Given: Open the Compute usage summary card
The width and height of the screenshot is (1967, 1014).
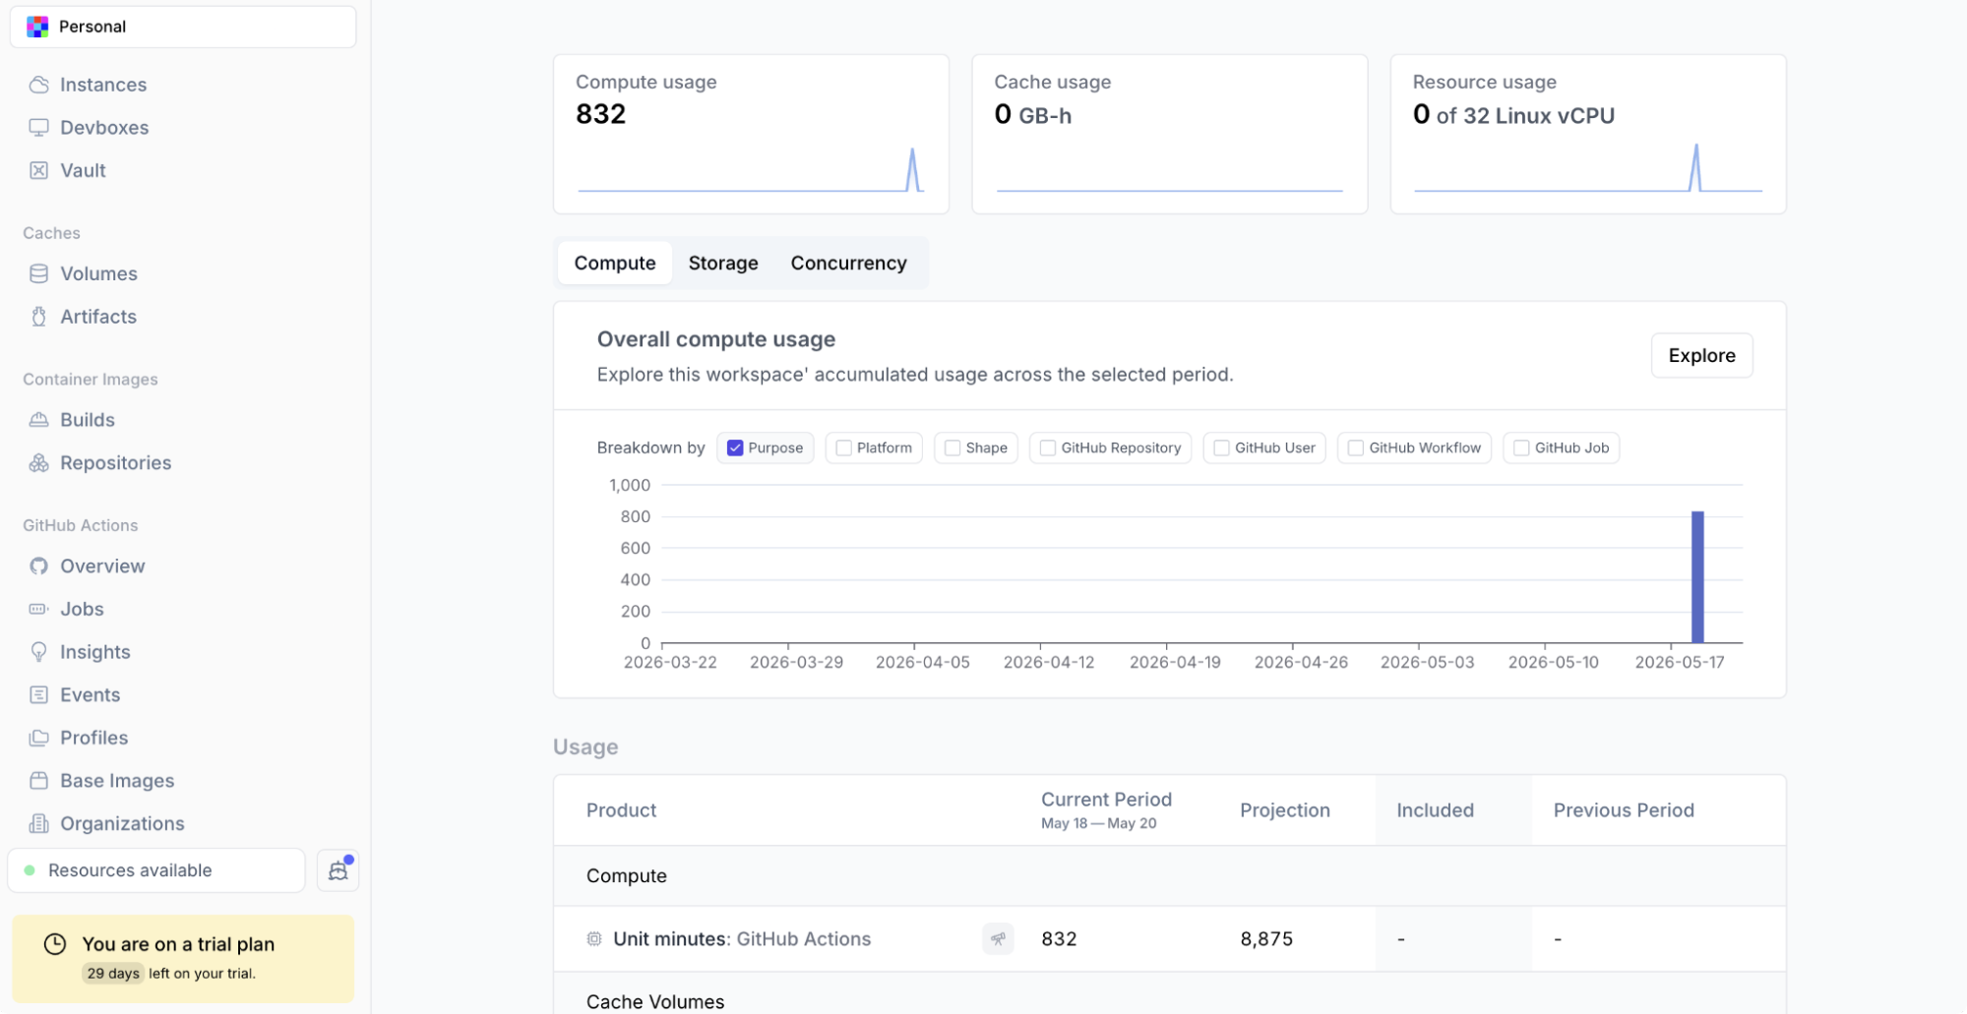Looking at the screenshot, I should pyautogui.click(x=751, y=134).
